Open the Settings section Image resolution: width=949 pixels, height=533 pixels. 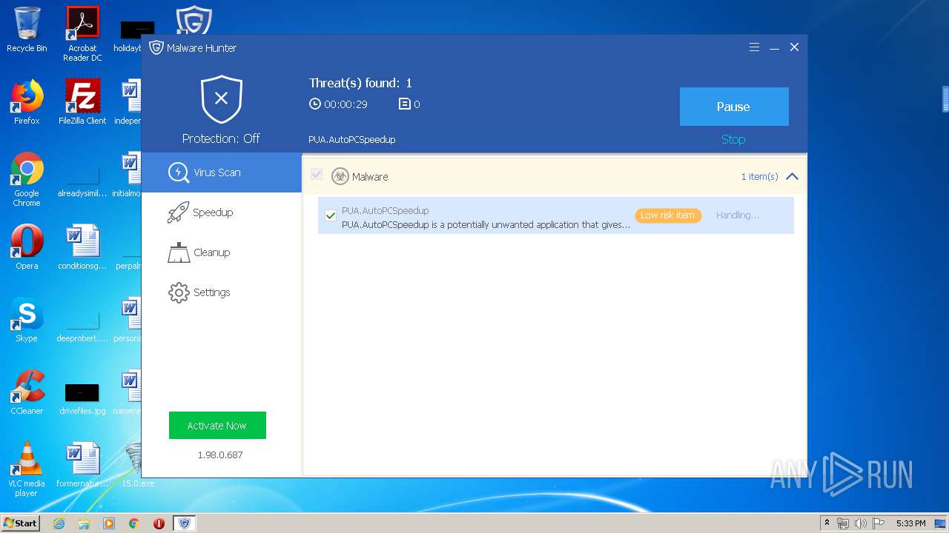tap(222, 292)
